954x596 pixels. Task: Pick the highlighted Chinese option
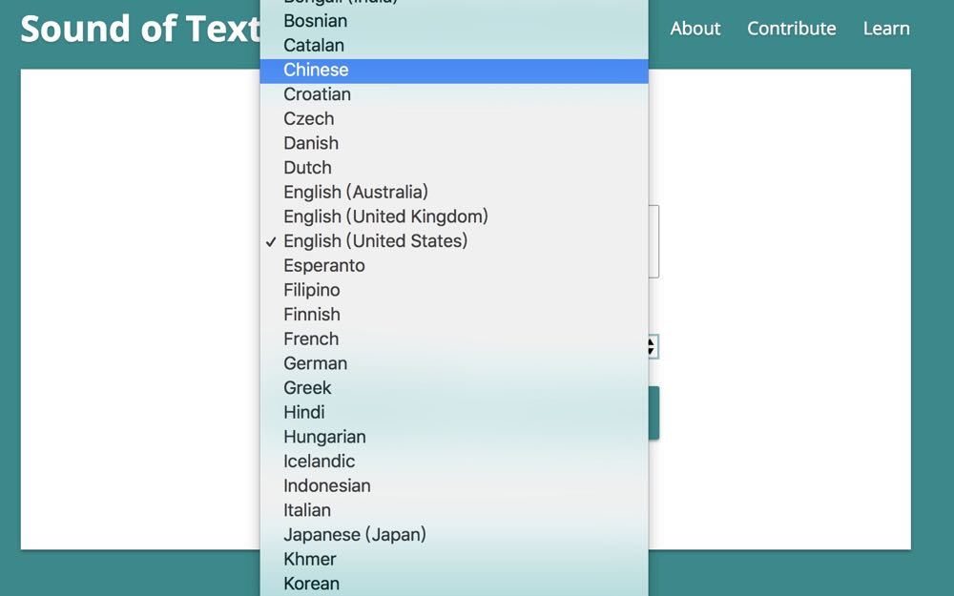coord(454,71)
